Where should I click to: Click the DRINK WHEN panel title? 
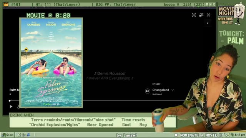22,115
